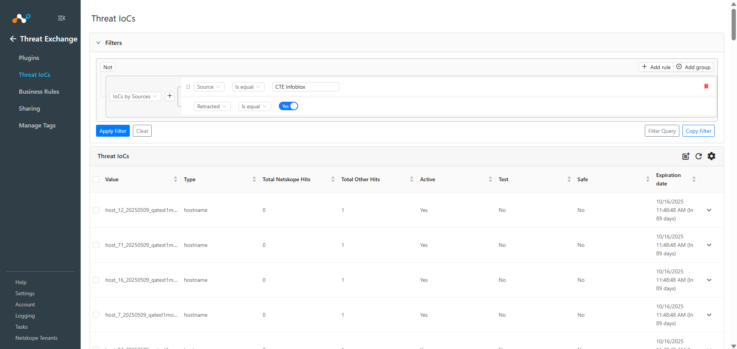Sort by Total Other Hits column
The image size is (737, 349).
[x=412, y=179]
